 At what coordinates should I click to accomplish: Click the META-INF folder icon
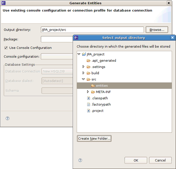pos(93,92)
